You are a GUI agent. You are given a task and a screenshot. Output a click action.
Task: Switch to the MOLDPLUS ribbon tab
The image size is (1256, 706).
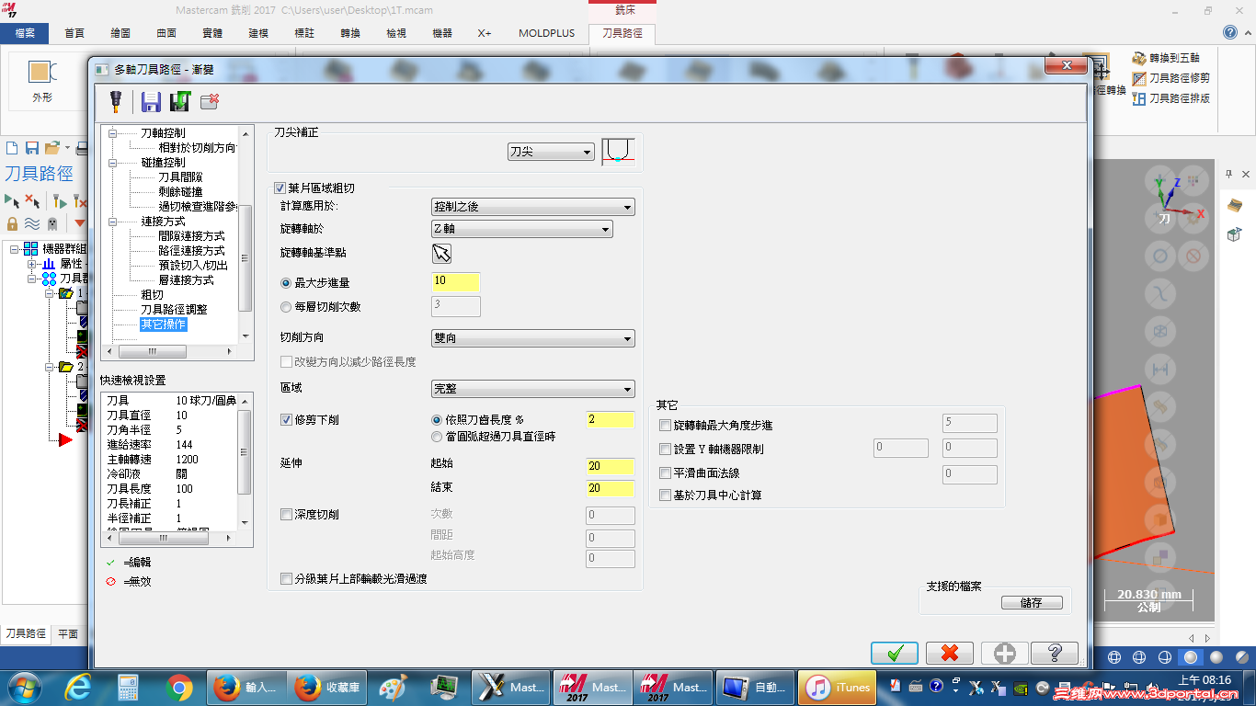pyautogui.click(x=546, y=33)
